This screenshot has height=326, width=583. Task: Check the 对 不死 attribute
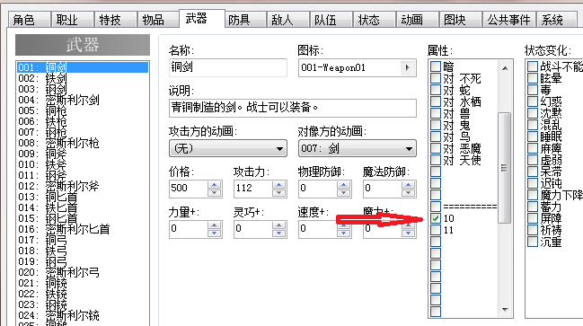pyautogui.click(x=436, y=78)
